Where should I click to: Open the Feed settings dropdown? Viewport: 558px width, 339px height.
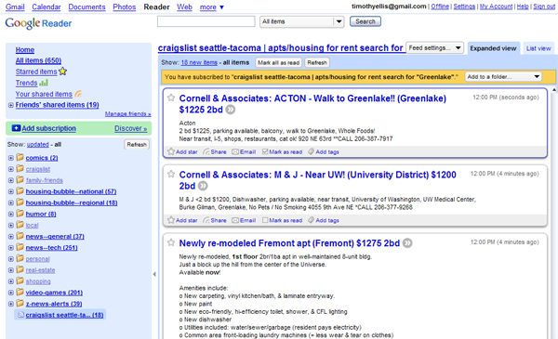tap(434, 47)
